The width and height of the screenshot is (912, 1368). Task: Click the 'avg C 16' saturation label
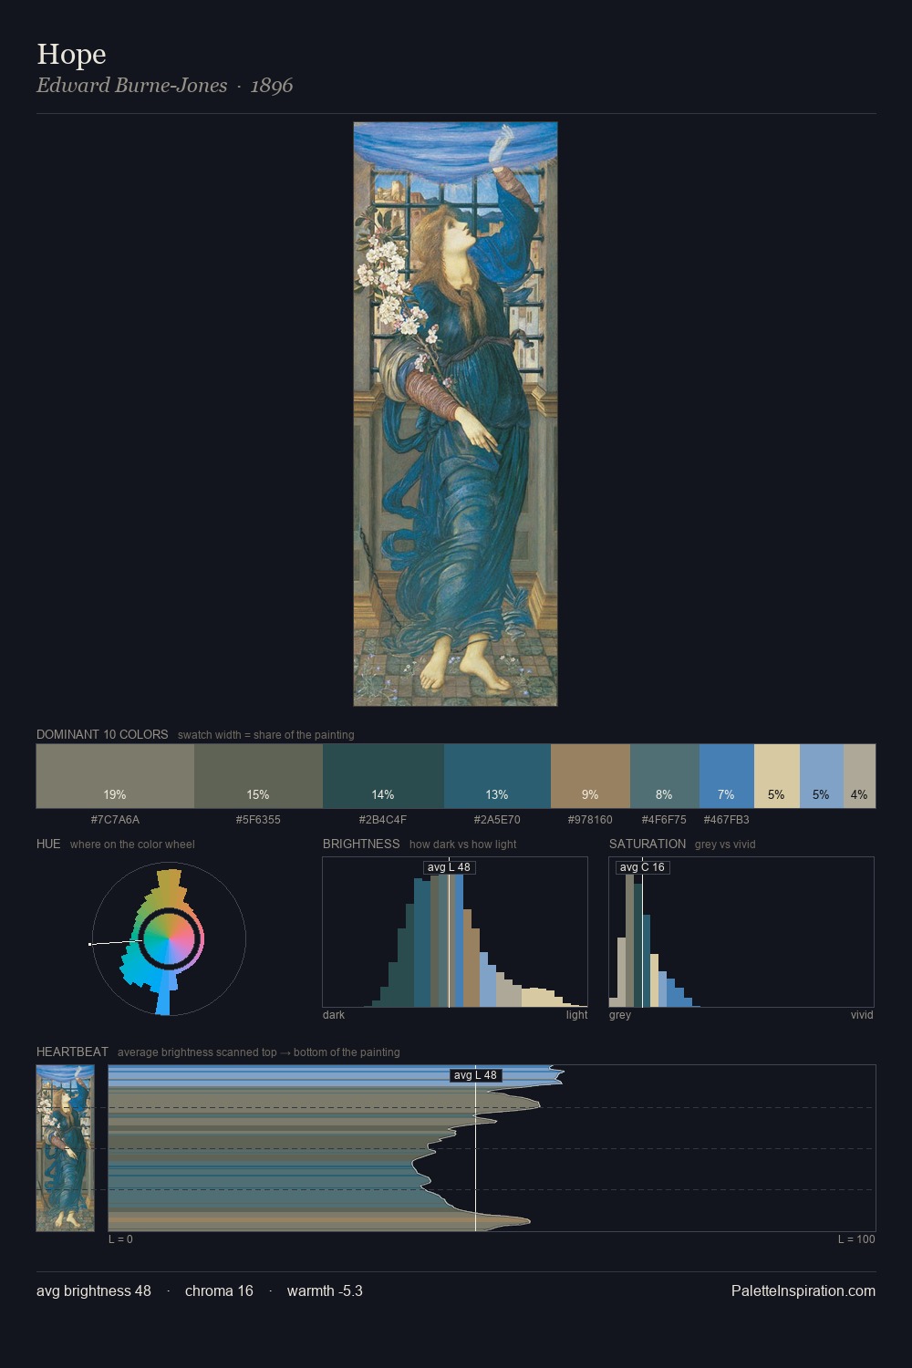point(642,867)
